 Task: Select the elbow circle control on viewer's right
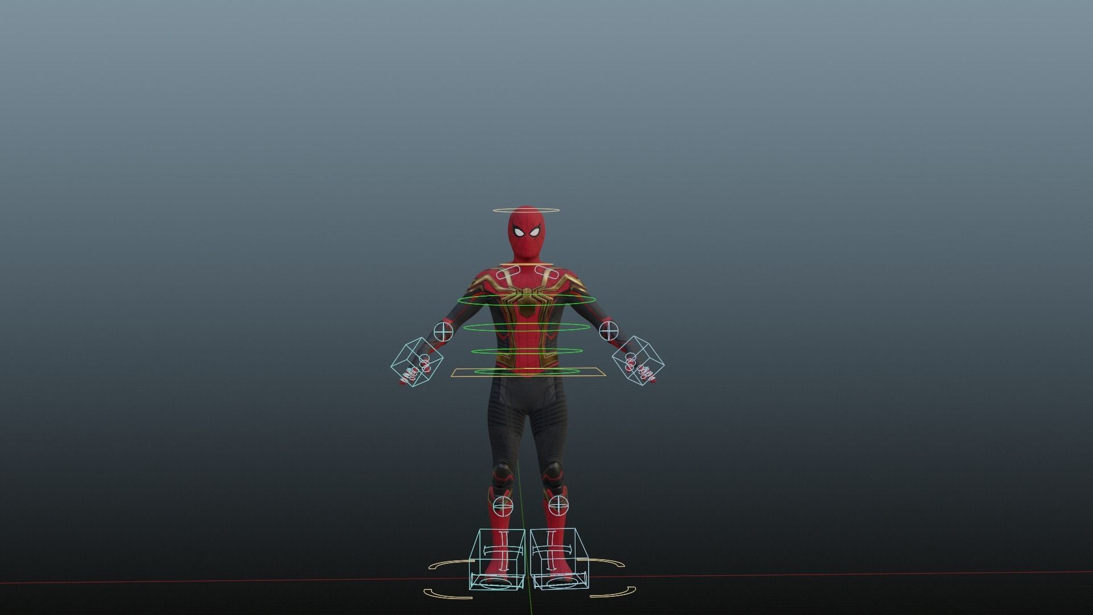click(609, 330)
